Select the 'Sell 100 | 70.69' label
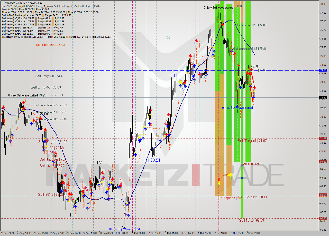329x236 pixels. (52, 148)
